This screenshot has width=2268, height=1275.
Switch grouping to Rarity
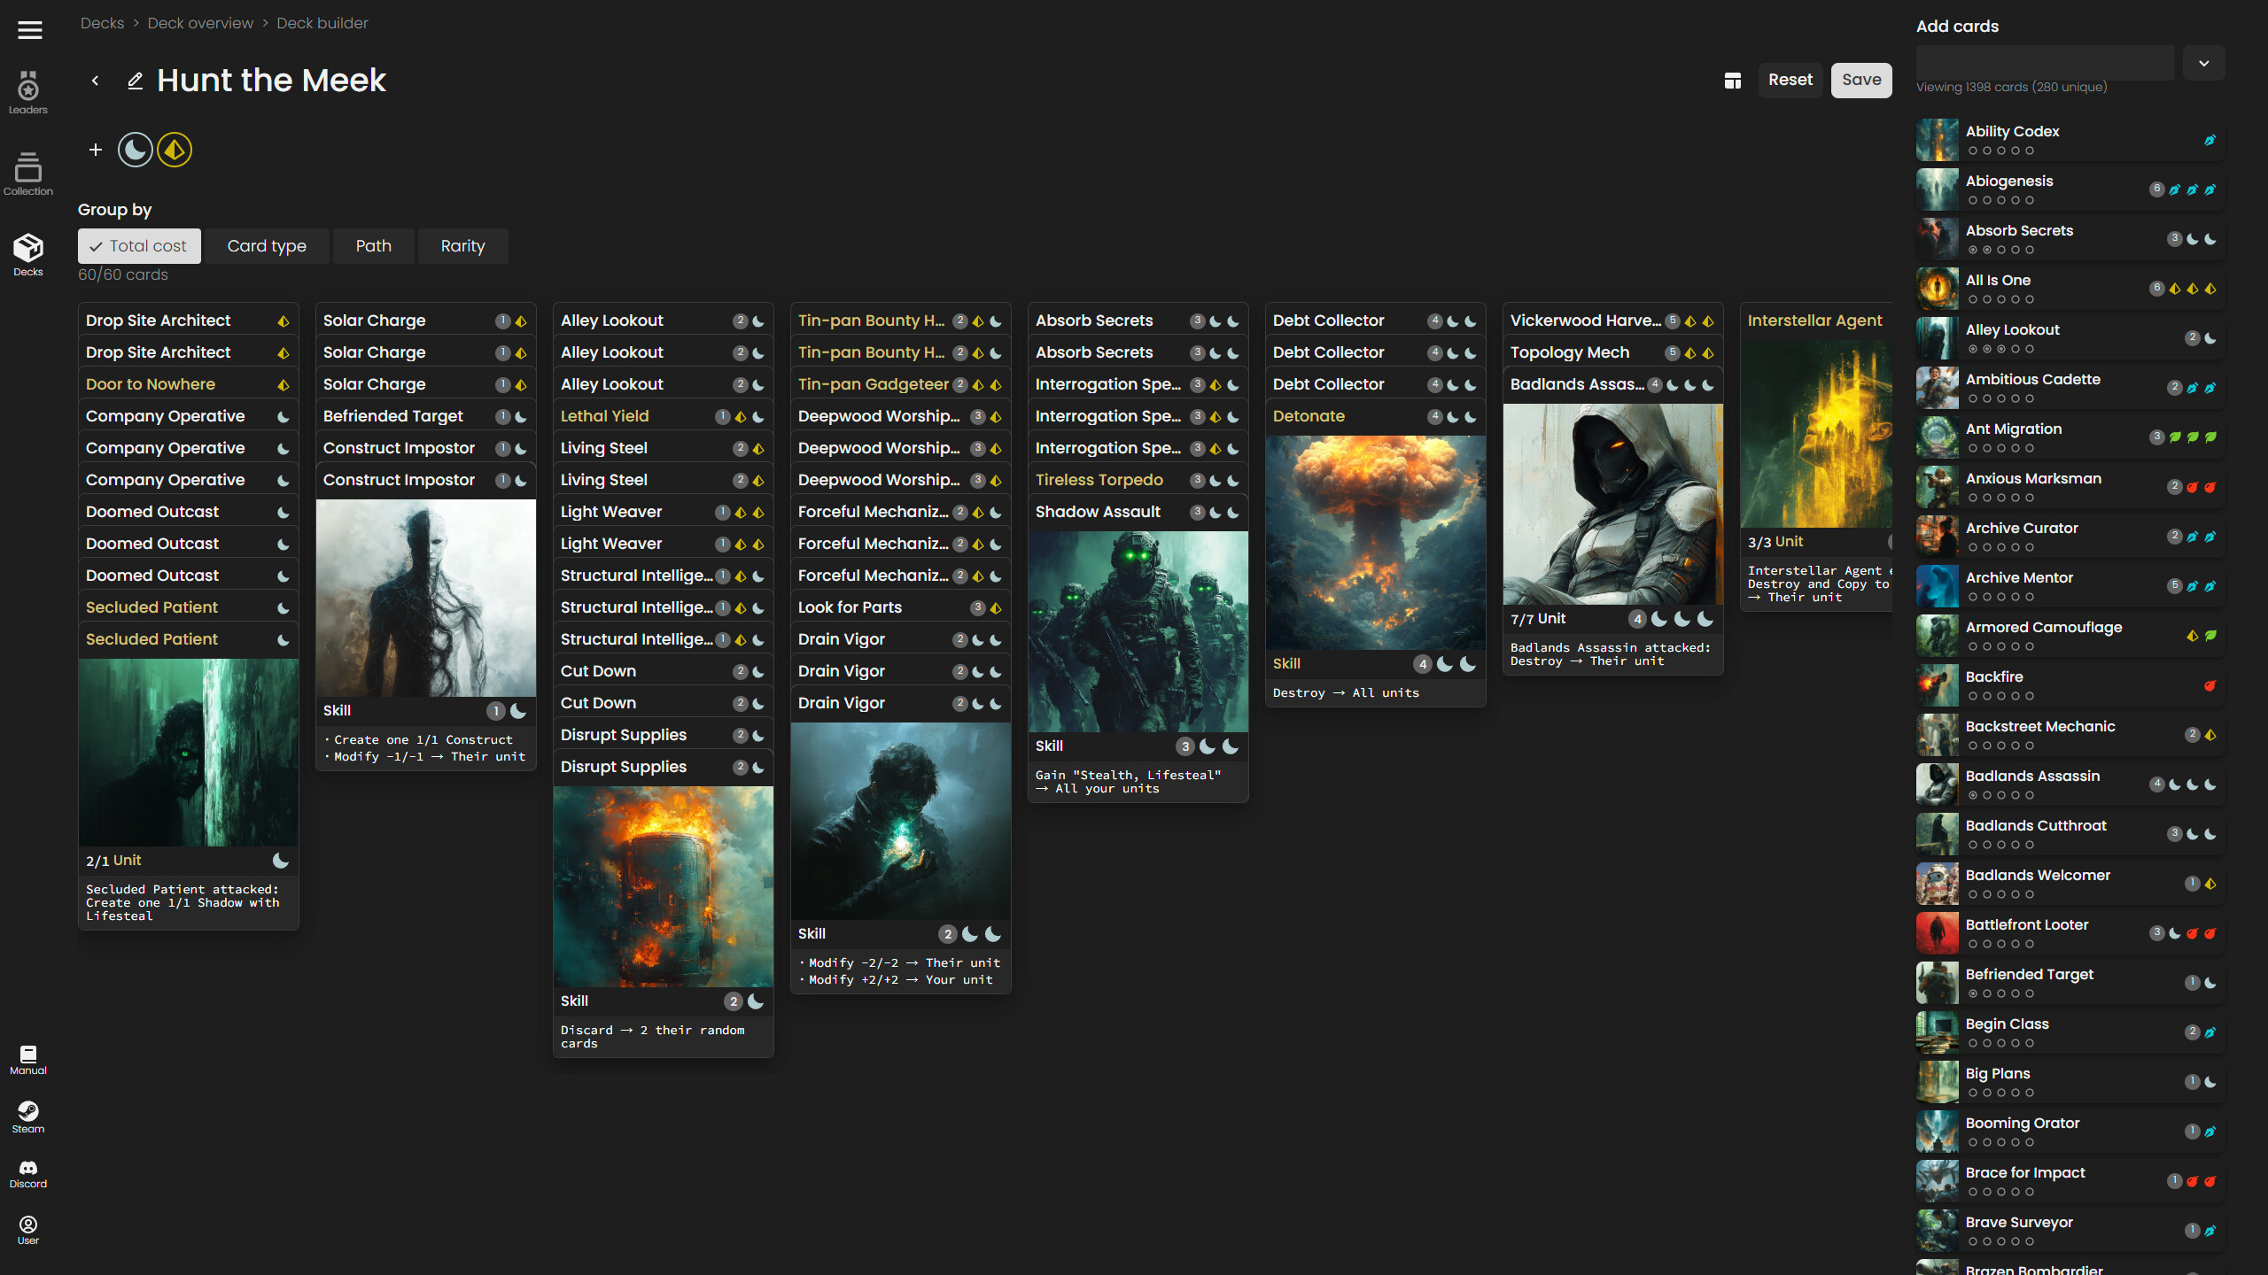462,245
